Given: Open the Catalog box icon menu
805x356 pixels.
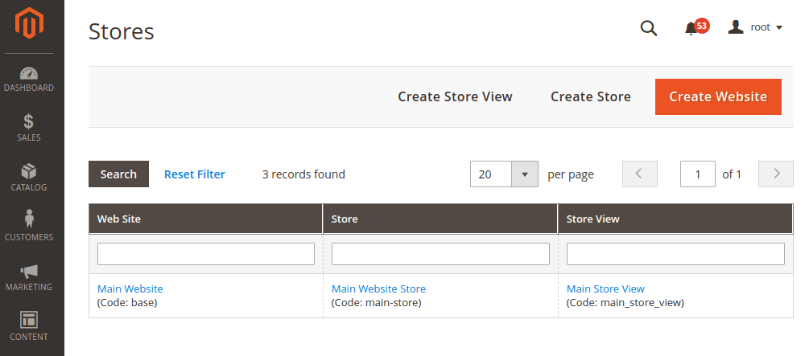Looking at the screenshot, I should click(29, 178).
